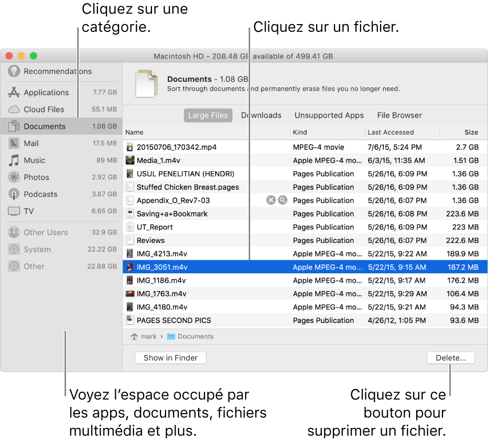Click the Documents folder icon in path bar
This screenshot has width=488, height=443.
pos(171,336)
